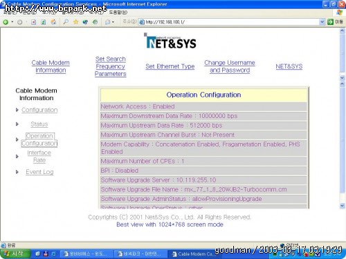Open the Favorites star toolbar icon
Viewport: 346px width, 259px height.
pyautogui.click(x=75, y=22)
